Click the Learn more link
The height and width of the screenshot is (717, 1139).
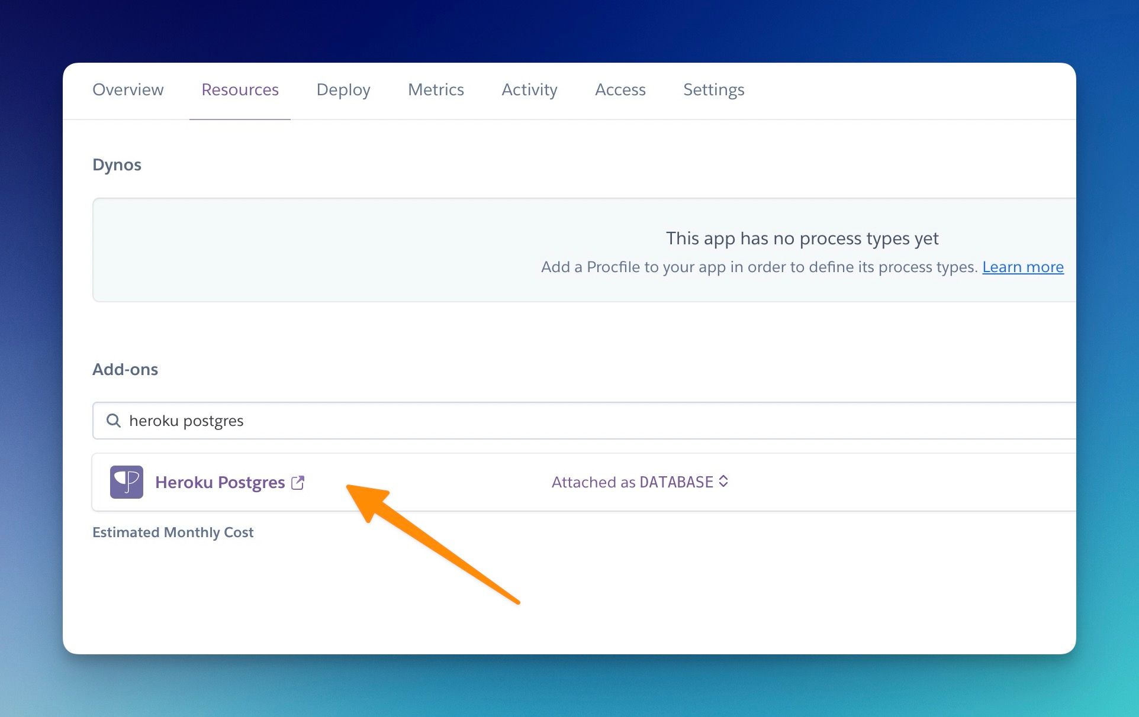[x=1022, y=266]
